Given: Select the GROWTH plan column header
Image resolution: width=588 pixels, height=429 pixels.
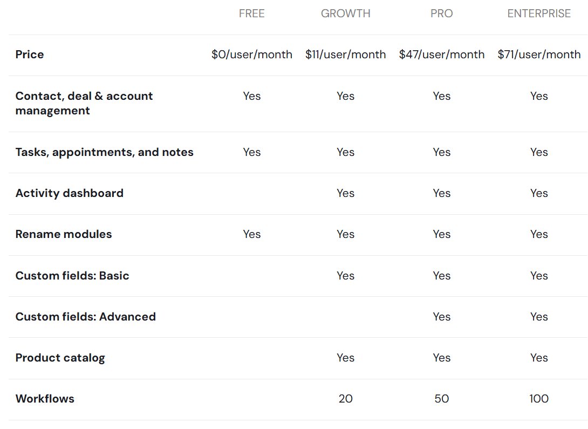Looking at the screenshot, I should (345, 13).
